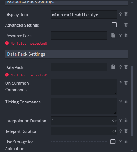Image resolution: width=137 pixels, height=152 pixels.
Task: Open help for Teleport Duration
Action: pos(120,131)
